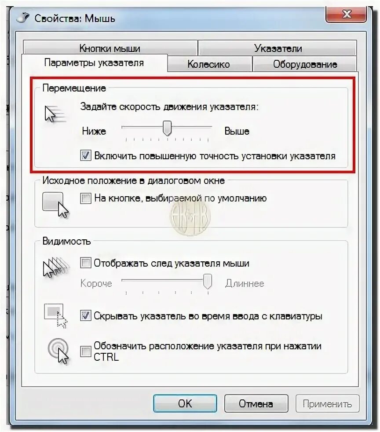Go to the "Оборудование" tab
Viewport: 380px width, 432px height.
point(304,64)
